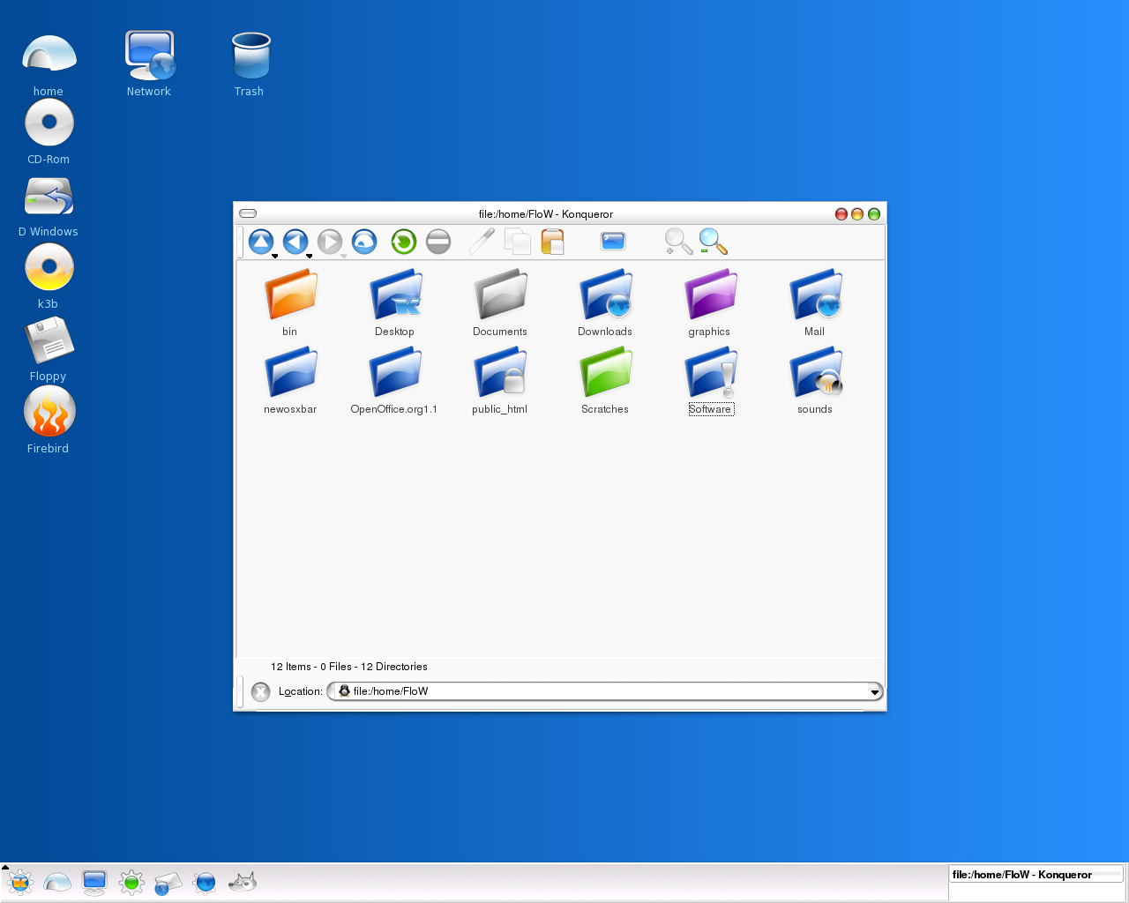Click the status bar text '12 Items - 0 Files - 12 Directories'
The image size is (1129, 903).
click(x=349, y=667)
